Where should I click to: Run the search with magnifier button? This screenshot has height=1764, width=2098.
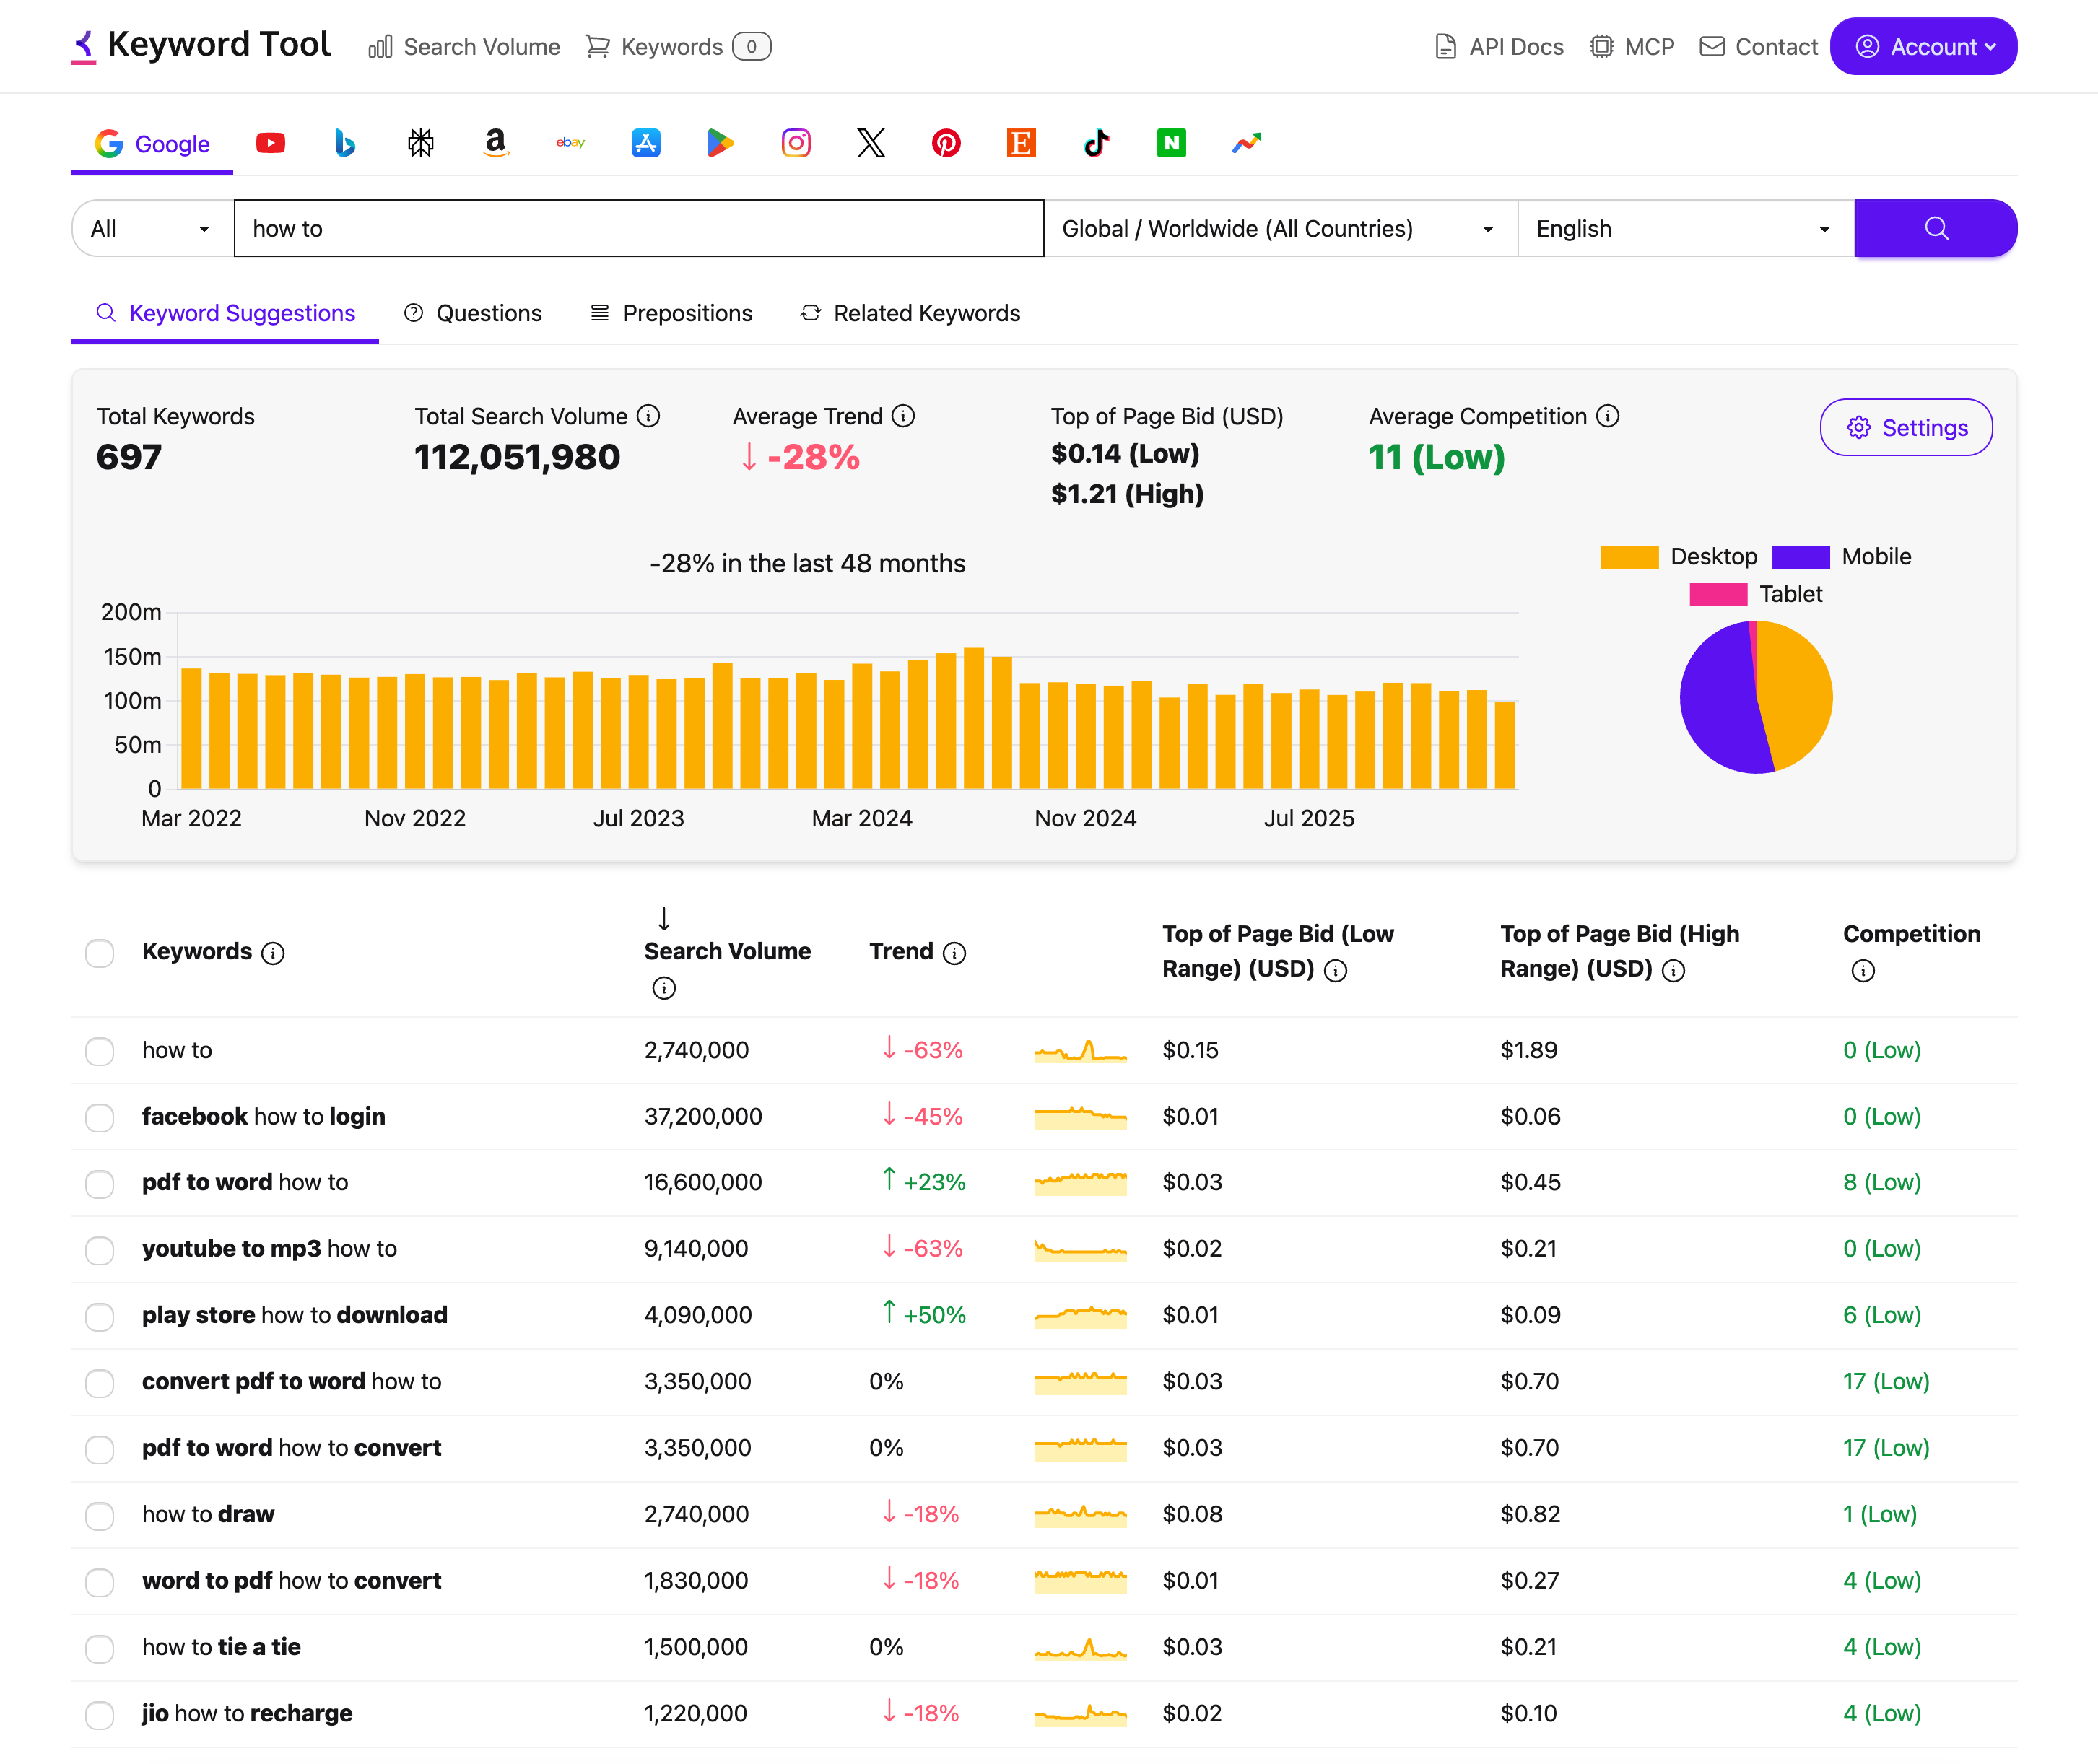[x=1936, y=228]
